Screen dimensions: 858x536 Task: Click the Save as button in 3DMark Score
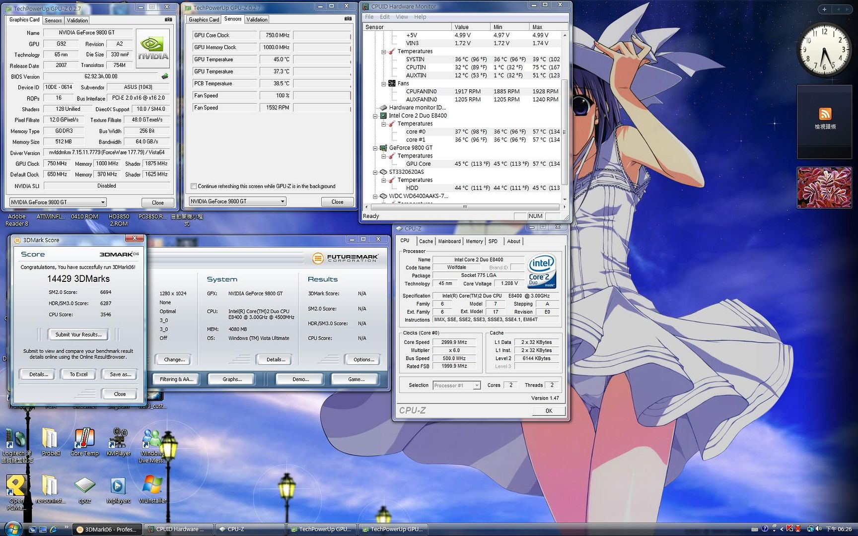click(120, 374)
